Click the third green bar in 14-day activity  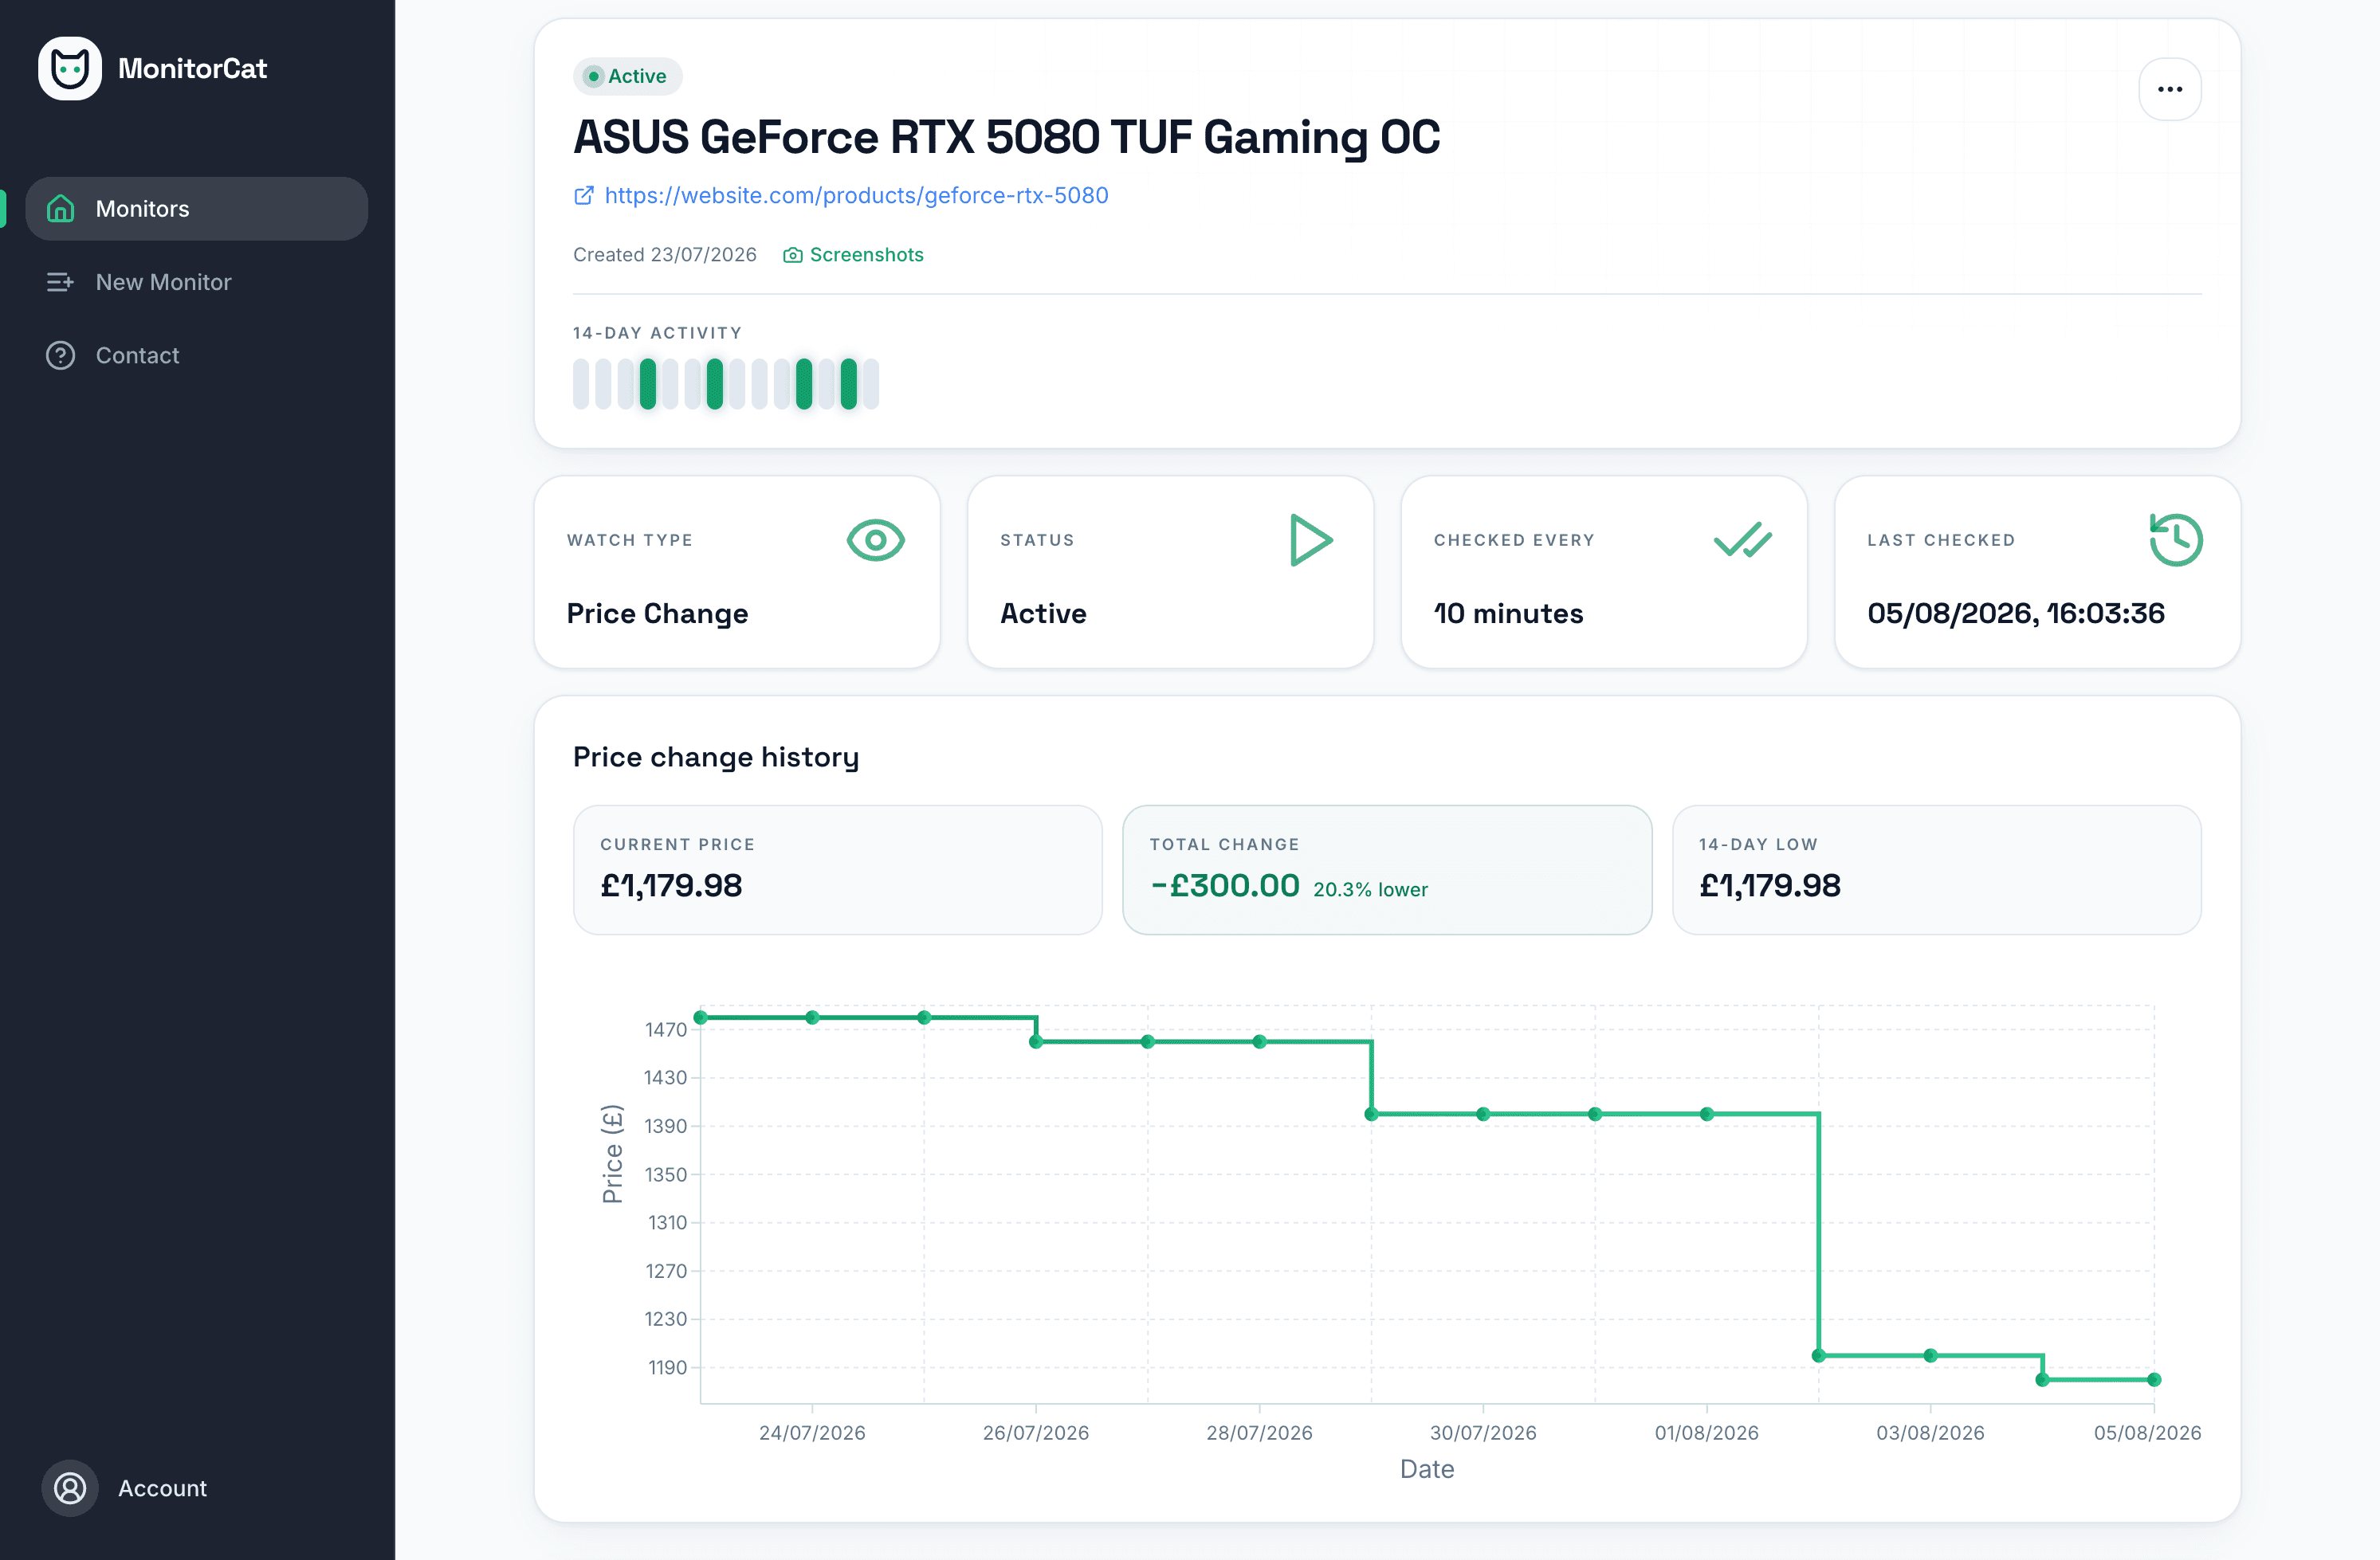point(804,384)
